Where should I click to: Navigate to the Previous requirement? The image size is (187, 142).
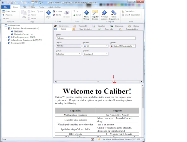pos(8,15)
